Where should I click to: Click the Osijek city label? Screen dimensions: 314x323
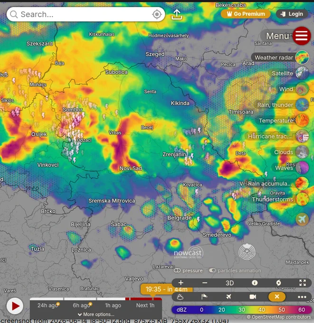pyautogui.click(x=39, y=134)
